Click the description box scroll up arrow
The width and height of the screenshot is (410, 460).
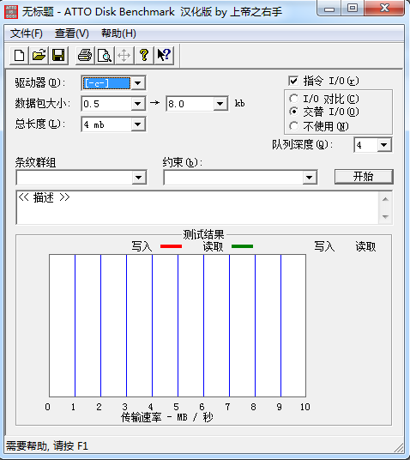[385, 199]
